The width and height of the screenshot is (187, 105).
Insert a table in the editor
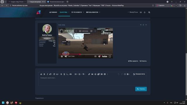coord(105,74)
